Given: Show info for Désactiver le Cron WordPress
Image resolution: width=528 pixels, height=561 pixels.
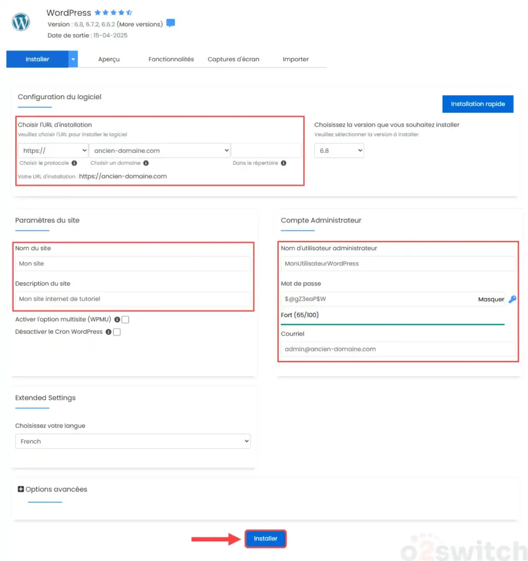Looking at the screenshot, I should point(108,332).
